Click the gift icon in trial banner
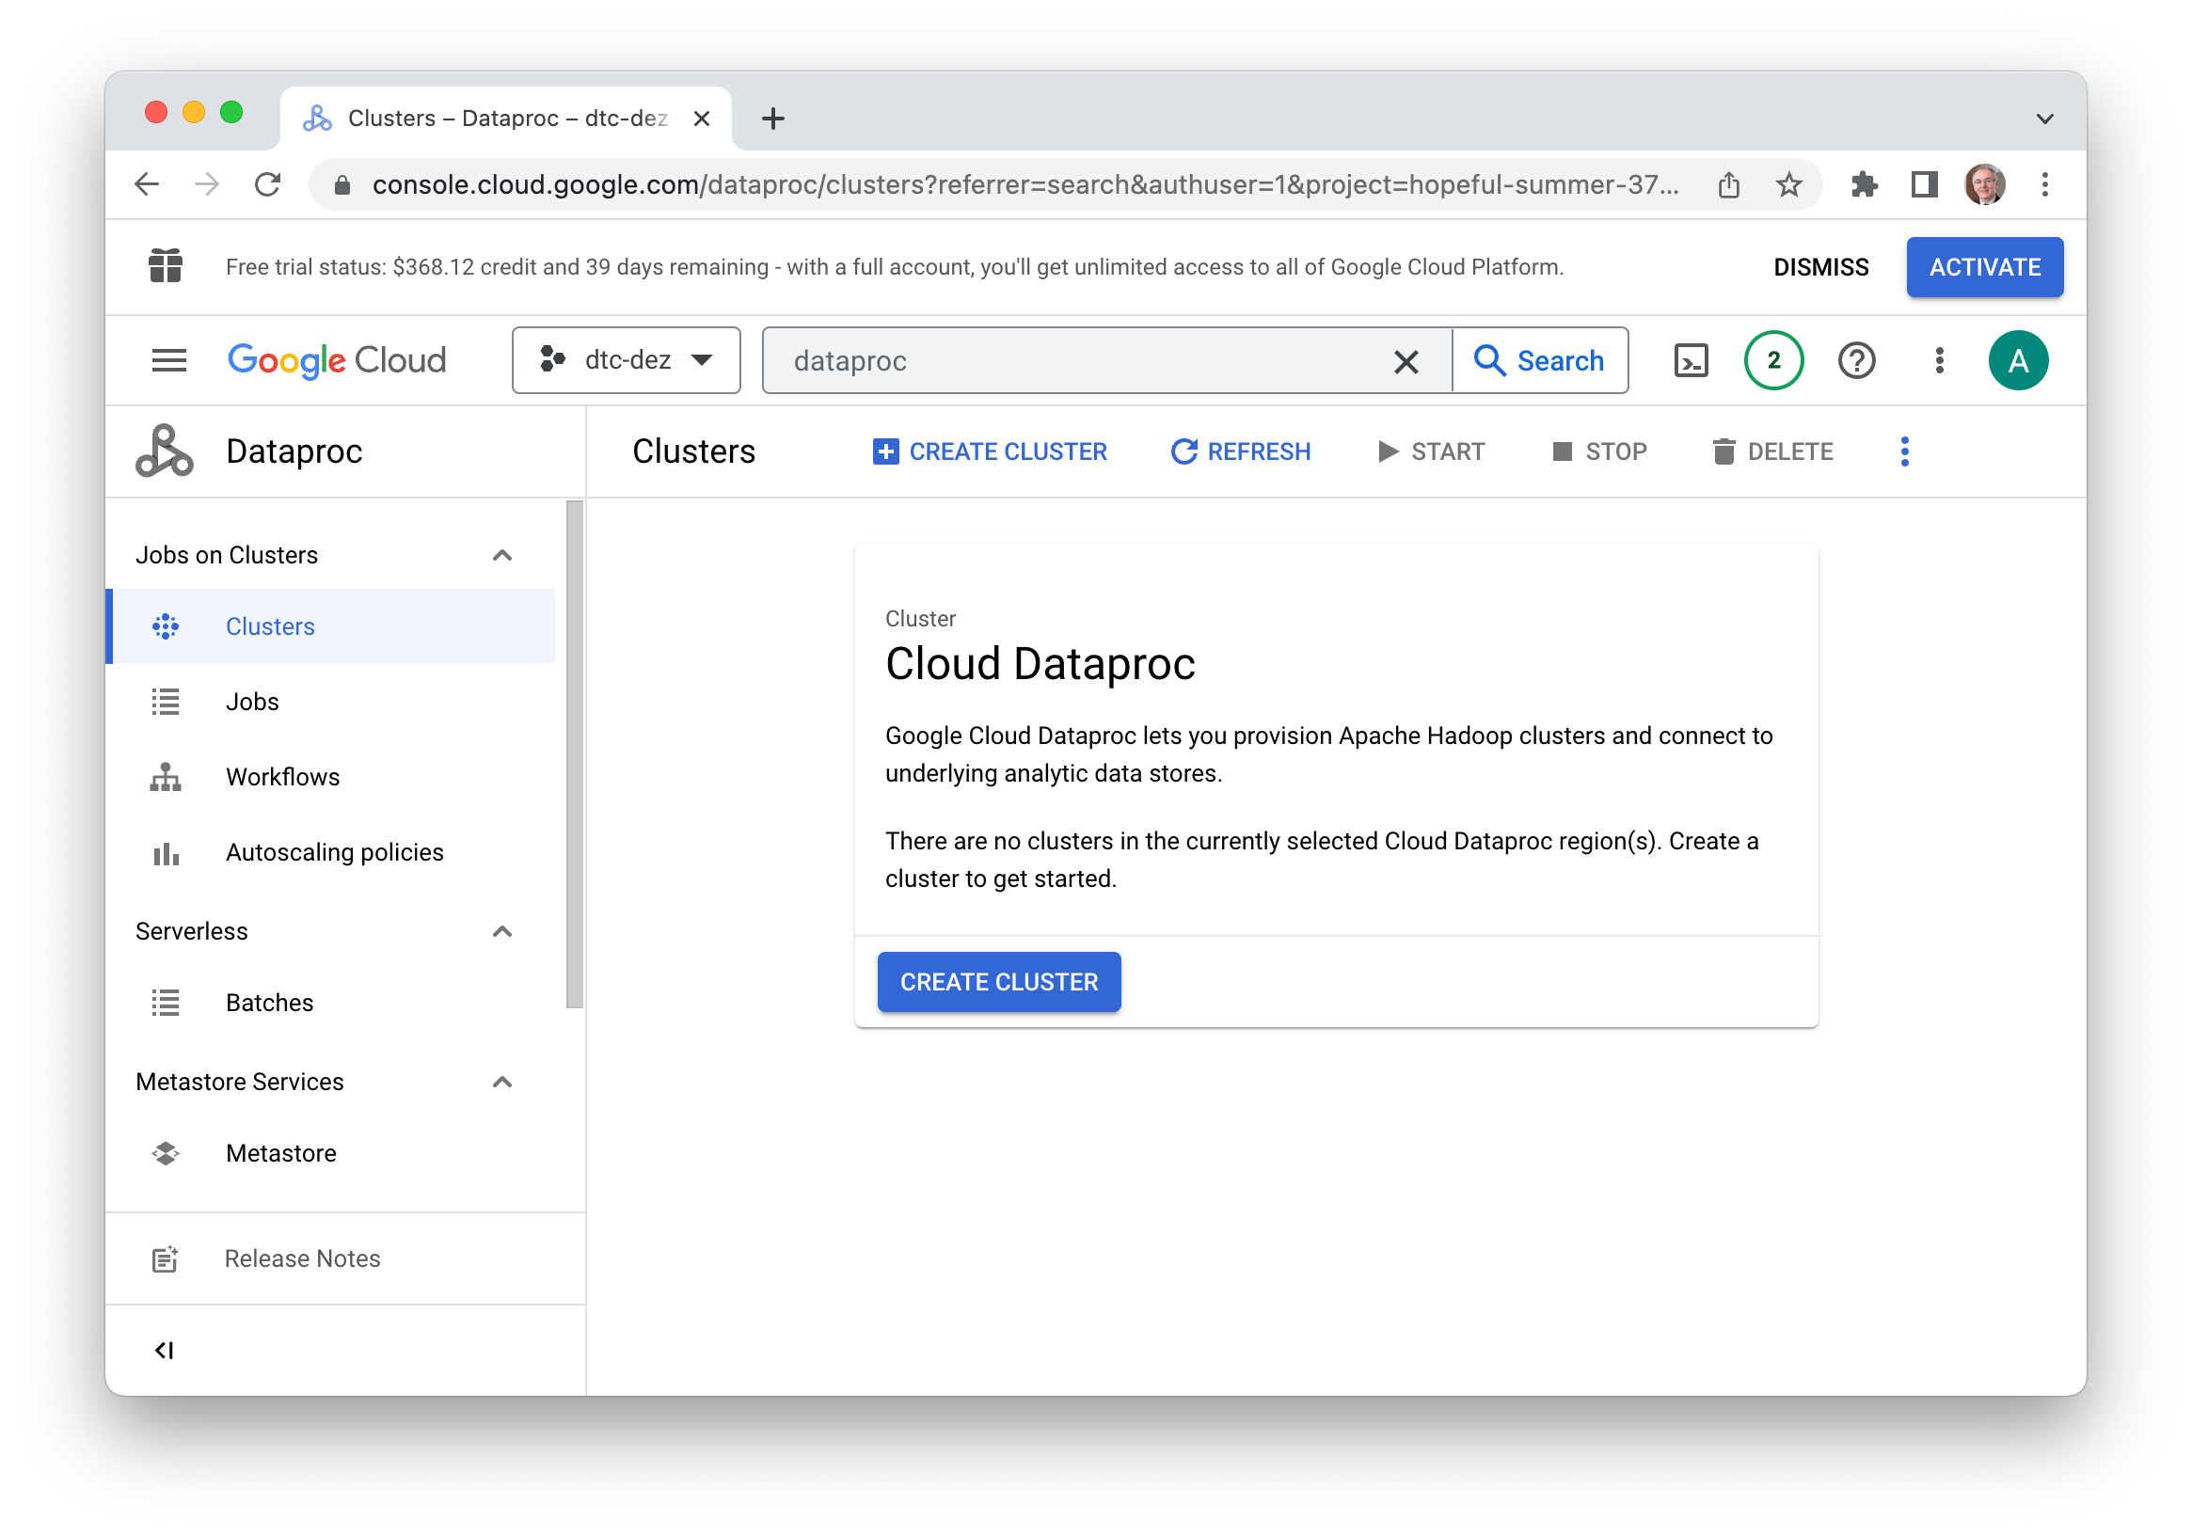 point(166,266)
